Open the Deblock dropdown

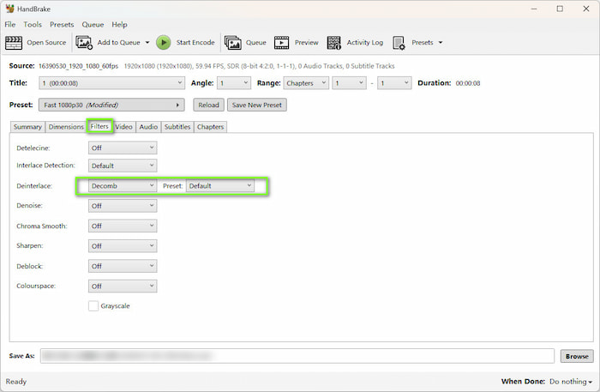[123, 266]
